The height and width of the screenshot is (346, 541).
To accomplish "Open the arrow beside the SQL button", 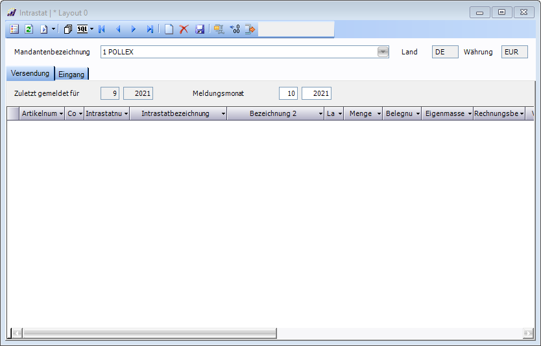I will coord(92,29).
